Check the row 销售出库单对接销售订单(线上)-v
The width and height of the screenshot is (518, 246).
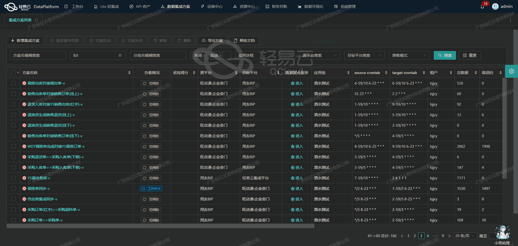tap(13, 94)
